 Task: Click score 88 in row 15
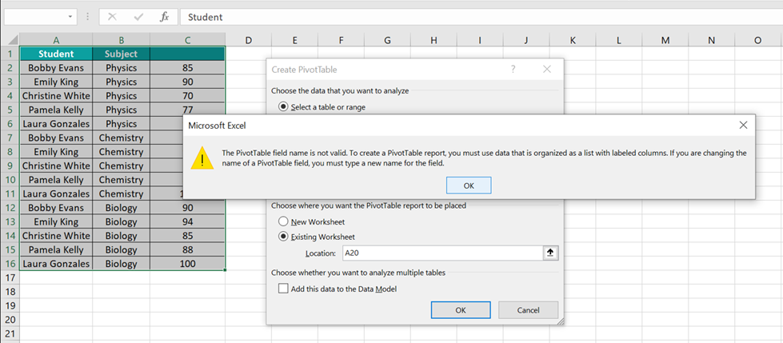coord(187,249)
